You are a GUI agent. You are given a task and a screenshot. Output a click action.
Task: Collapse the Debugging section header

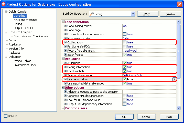(63, 59)
